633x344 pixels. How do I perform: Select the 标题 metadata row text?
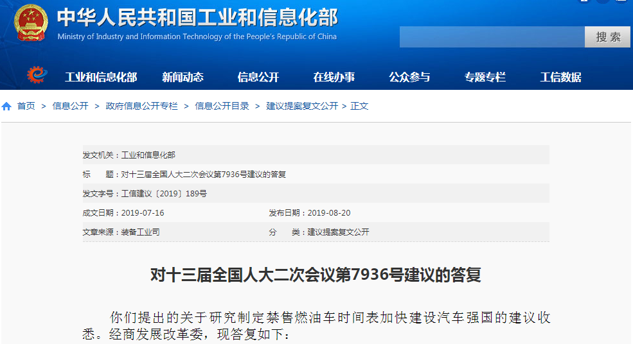click(x=184, y=174)
